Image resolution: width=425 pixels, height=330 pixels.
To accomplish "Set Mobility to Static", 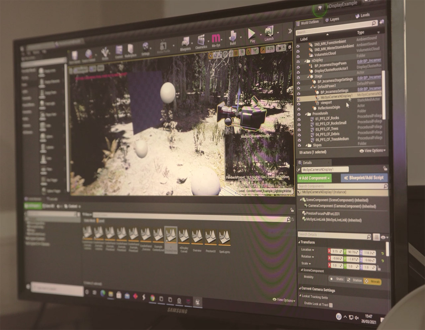I will pos(337,280).
